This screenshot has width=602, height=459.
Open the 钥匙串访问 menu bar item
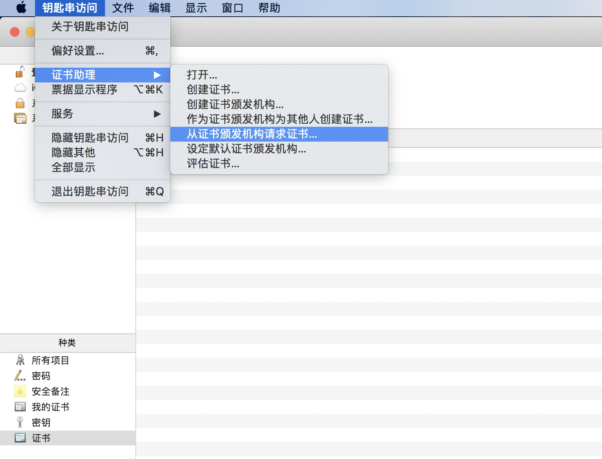click(x=70, y=8)
